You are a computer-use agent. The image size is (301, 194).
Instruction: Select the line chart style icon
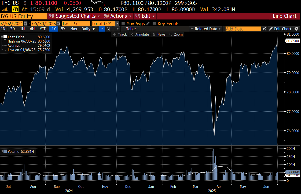pos(102,29)
